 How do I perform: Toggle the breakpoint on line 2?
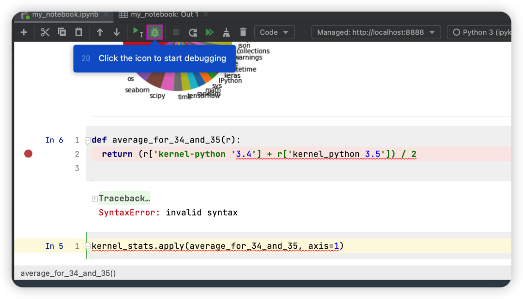(28, 154)
